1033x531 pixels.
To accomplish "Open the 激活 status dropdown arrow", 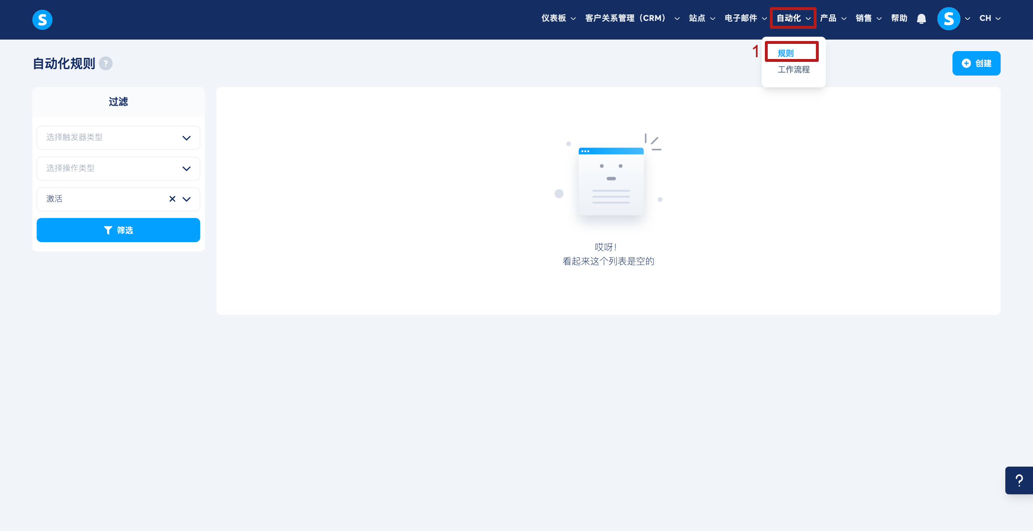I will [x=187, y=199].
